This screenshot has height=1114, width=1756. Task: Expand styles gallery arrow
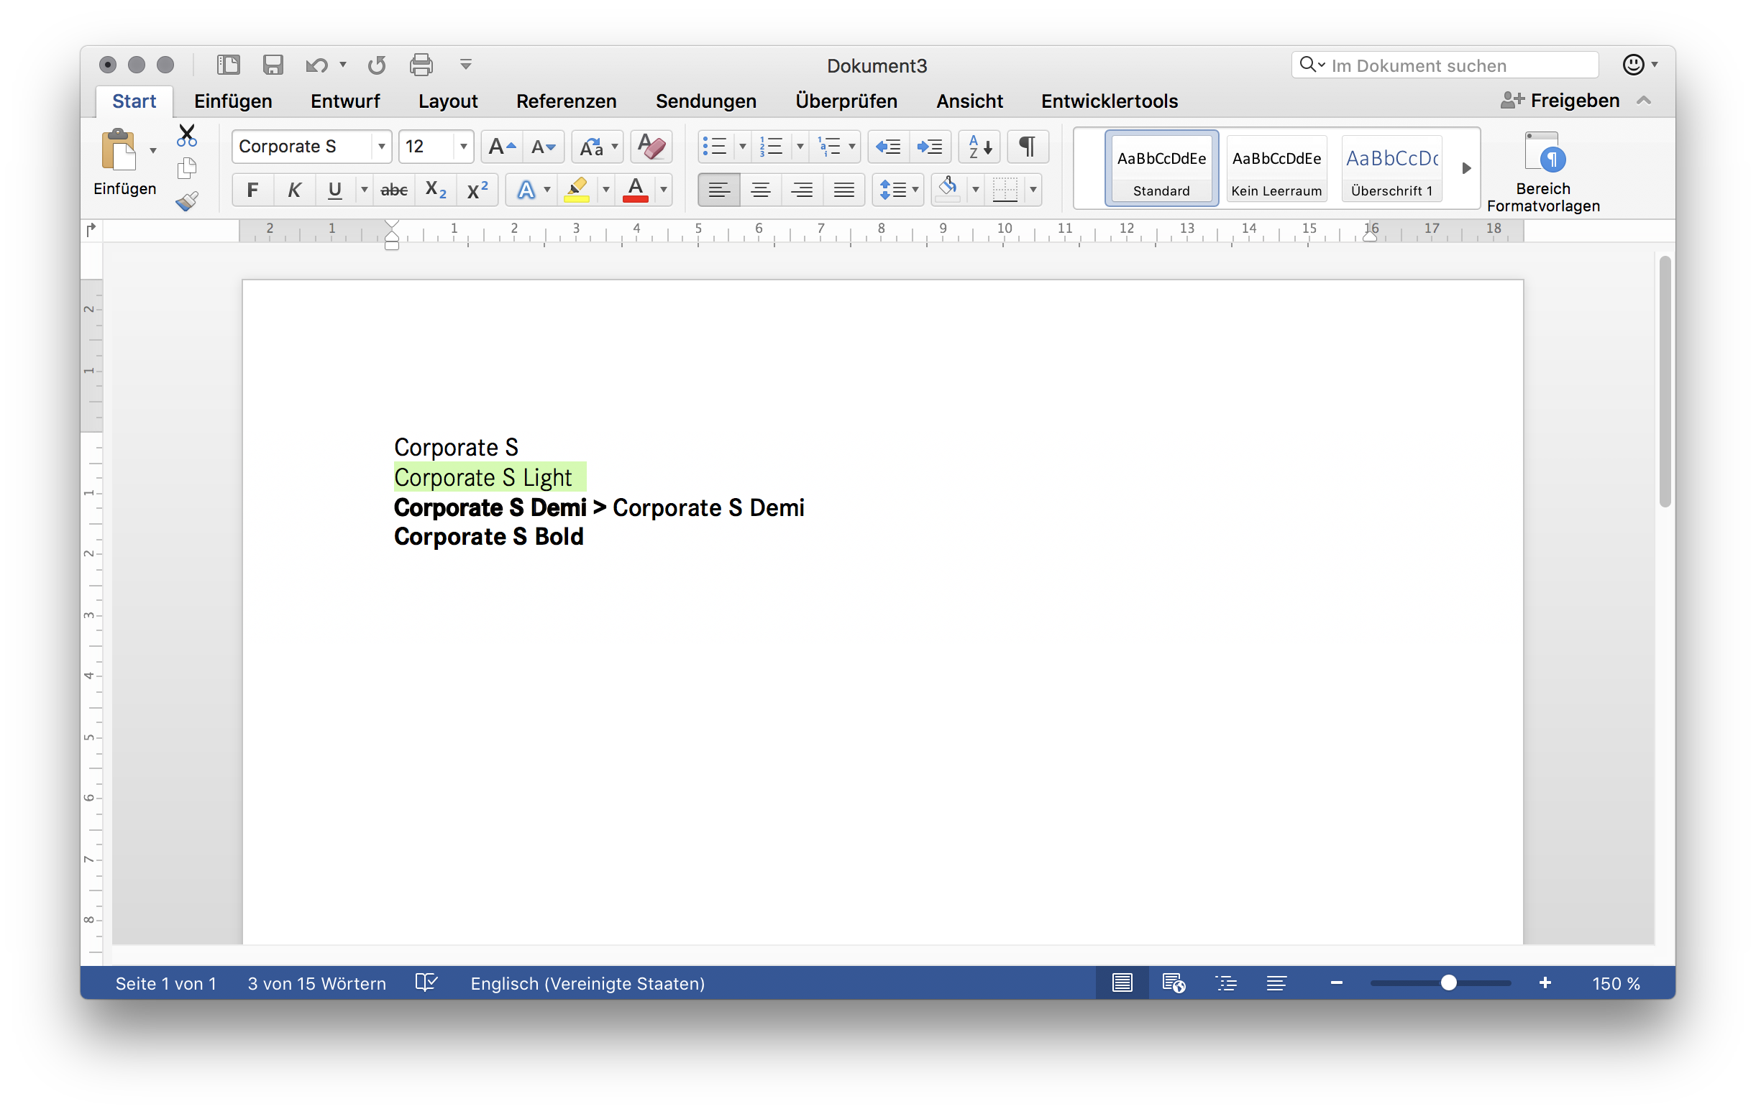1465,168
